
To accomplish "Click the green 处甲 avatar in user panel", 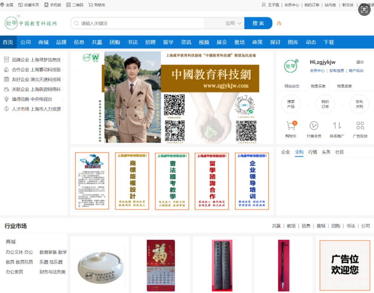I will 291,66.
